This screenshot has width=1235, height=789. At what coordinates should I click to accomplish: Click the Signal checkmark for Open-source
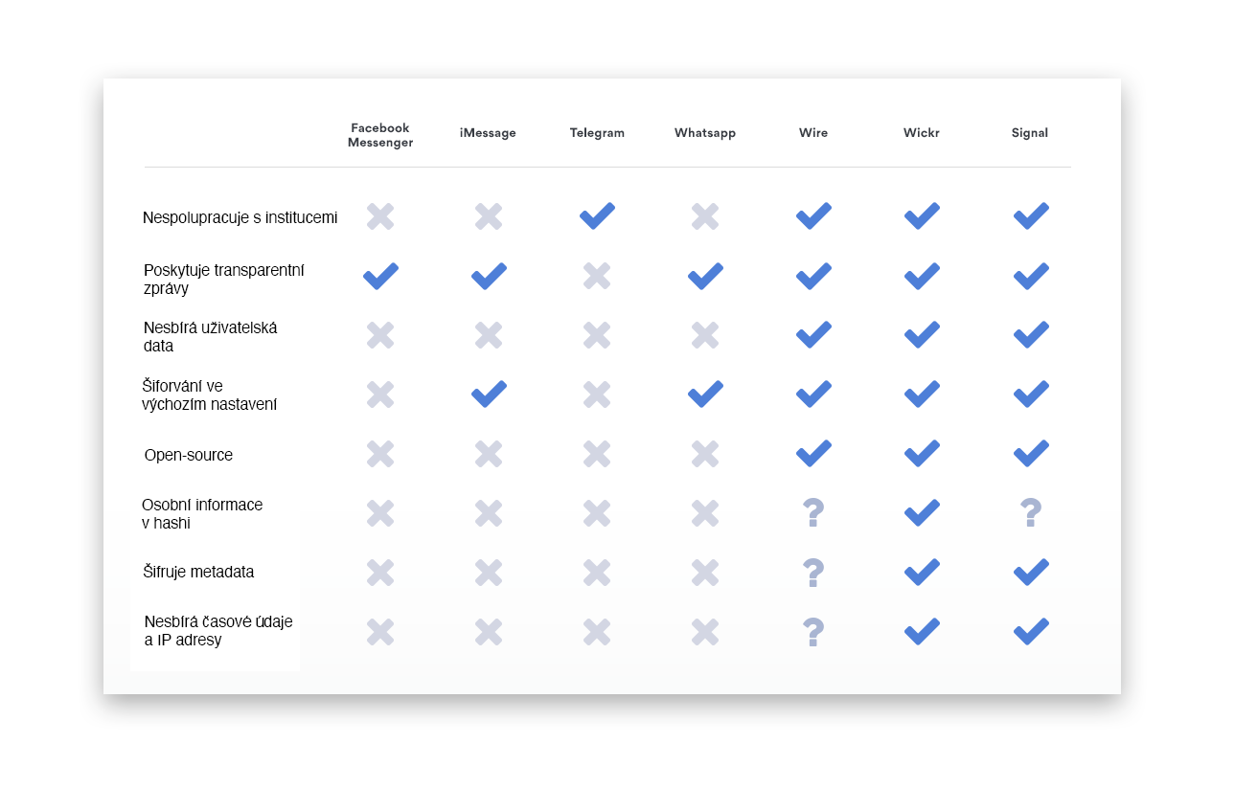(1030, 454)
